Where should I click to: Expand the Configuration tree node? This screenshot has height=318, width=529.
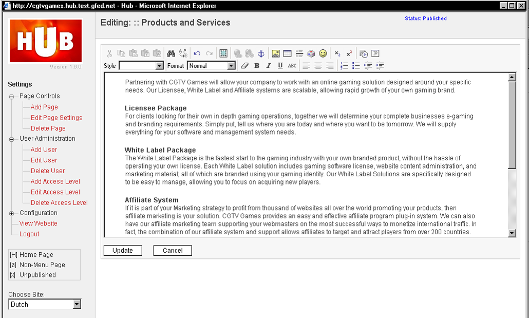pyautogui.click(x=11, y=213)
